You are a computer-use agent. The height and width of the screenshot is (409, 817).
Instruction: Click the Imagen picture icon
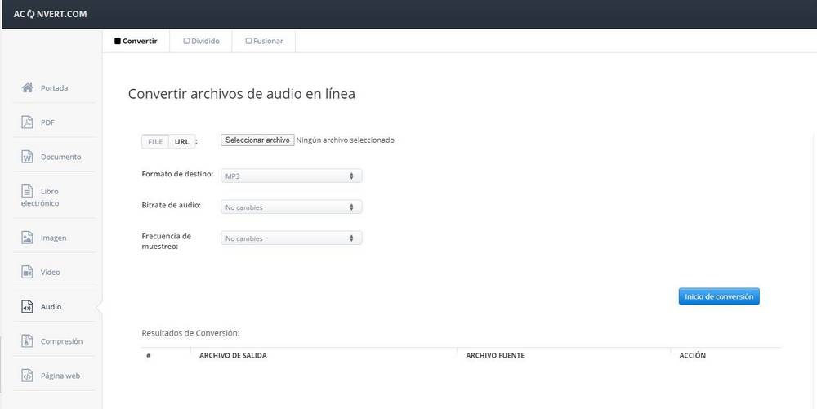tap(27, 238)
